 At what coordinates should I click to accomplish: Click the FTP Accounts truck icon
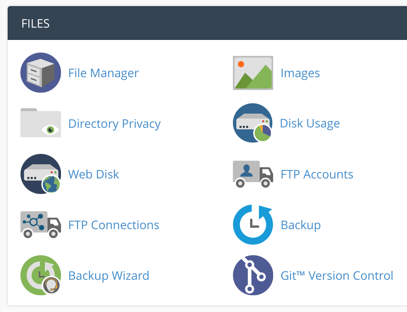pyautogui.click(x=253, y=174)
